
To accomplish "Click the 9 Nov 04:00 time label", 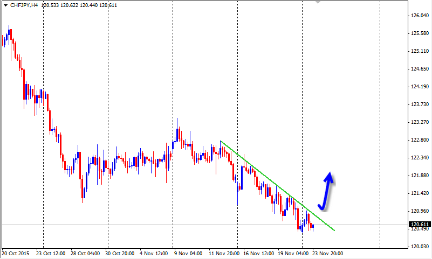I will point(188,253).
